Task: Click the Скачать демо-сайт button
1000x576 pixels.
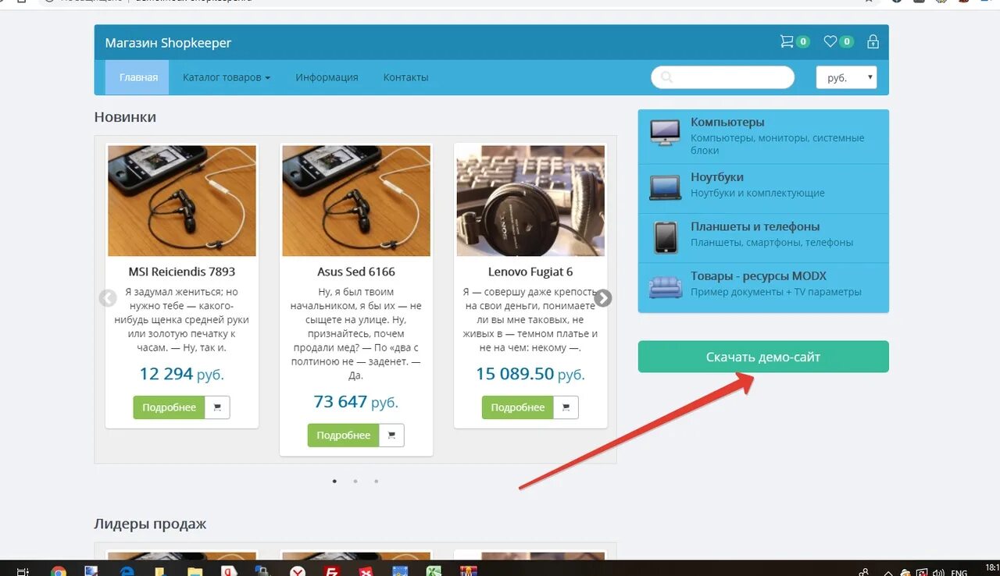Action: coord(763,357)
